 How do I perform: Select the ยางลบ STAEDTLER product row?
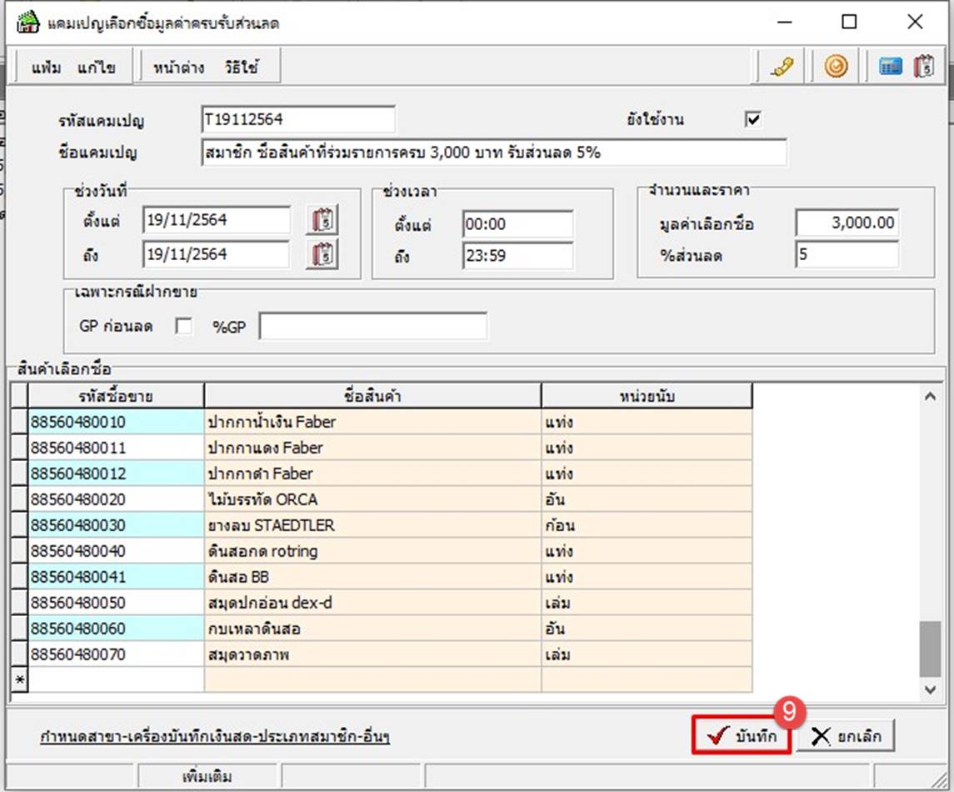point(372,526)
